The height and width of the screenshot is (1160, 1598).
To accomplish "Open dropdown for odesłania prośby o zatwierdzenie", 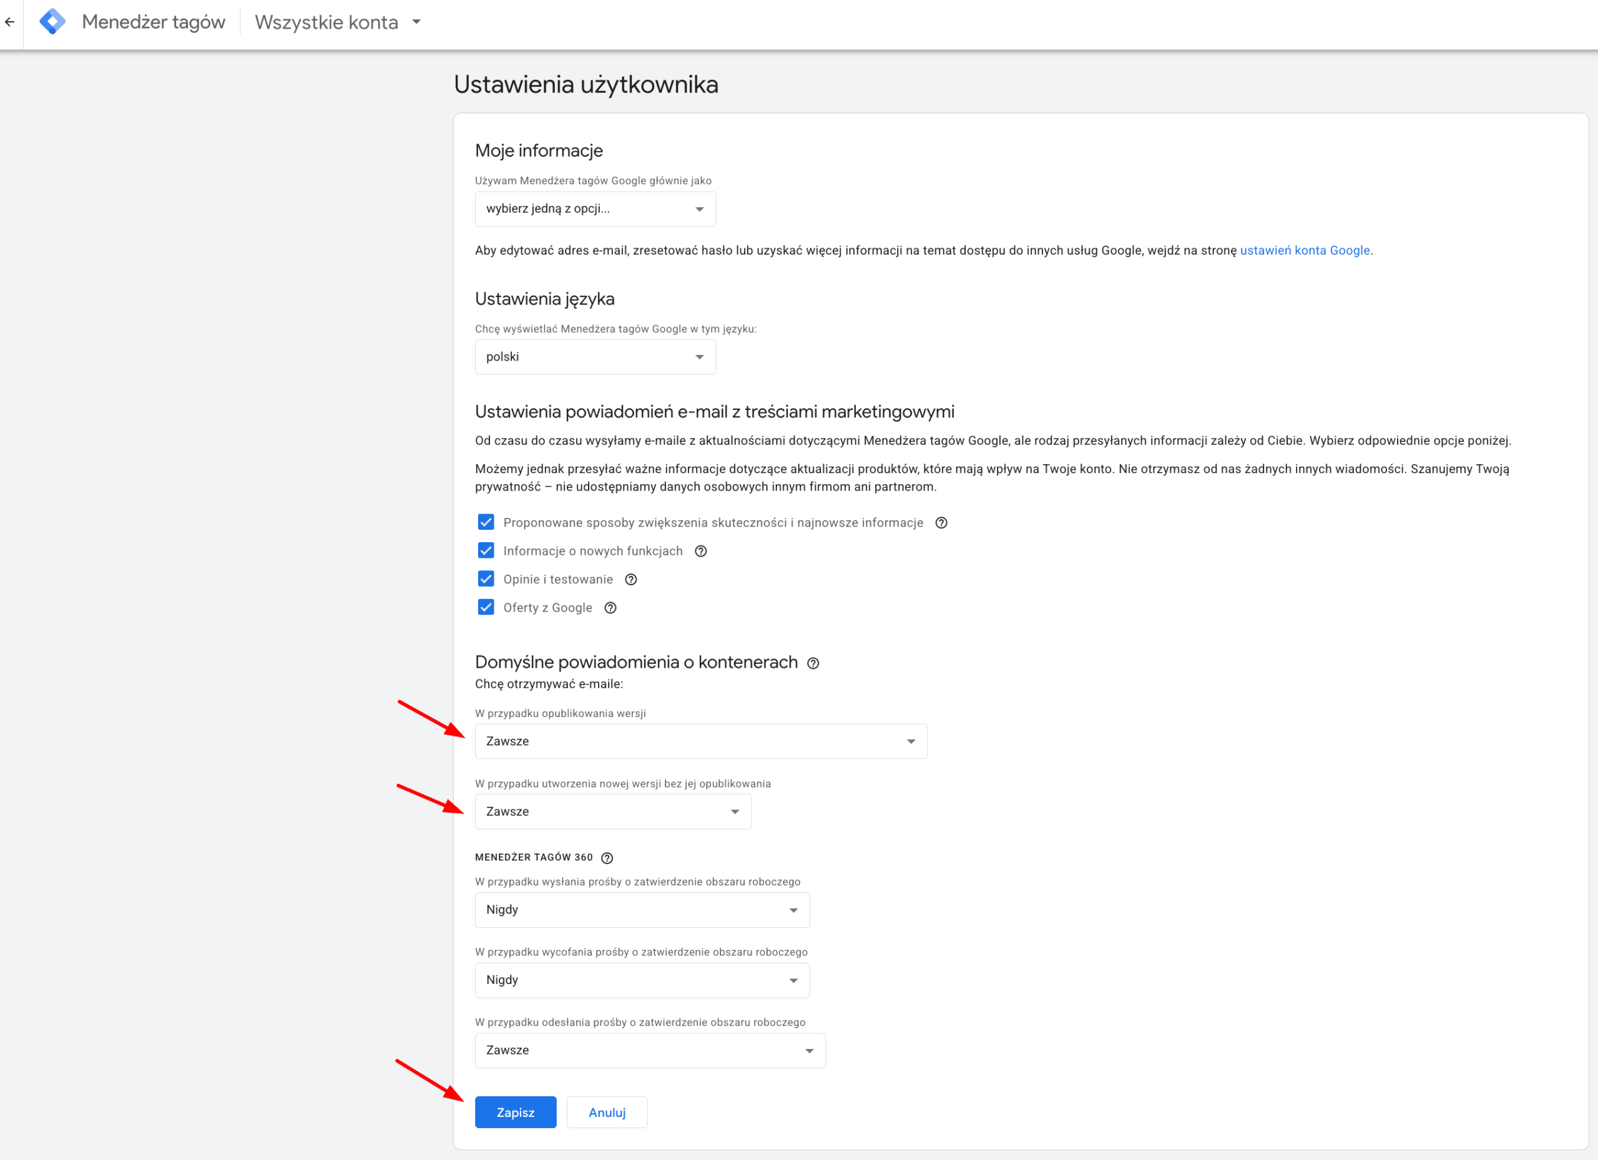I will pos(650,1051).
